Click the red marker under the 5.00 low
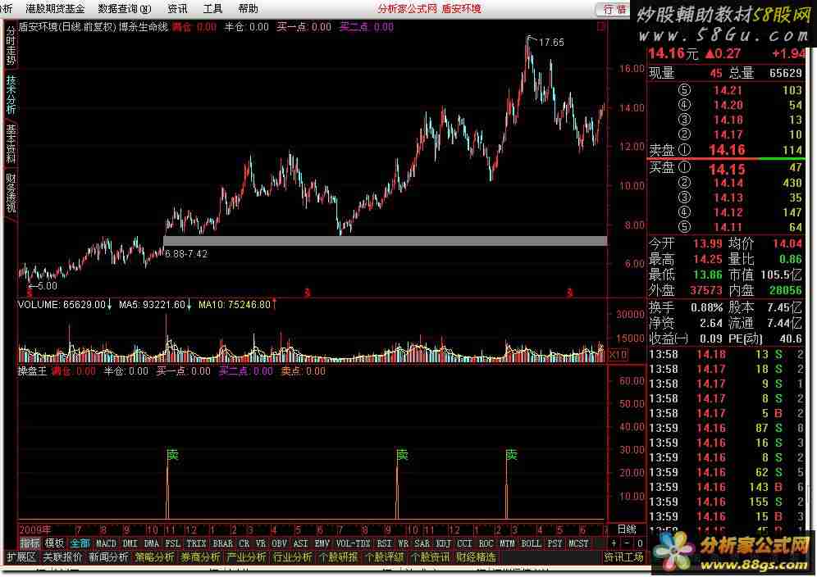The height and width of the screenshot is (577, 817). (x=29, y=293)
